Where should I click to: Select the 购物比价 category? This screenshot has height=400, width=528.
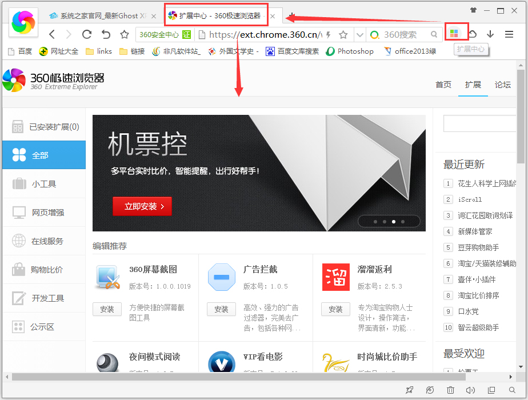point(44,270)
